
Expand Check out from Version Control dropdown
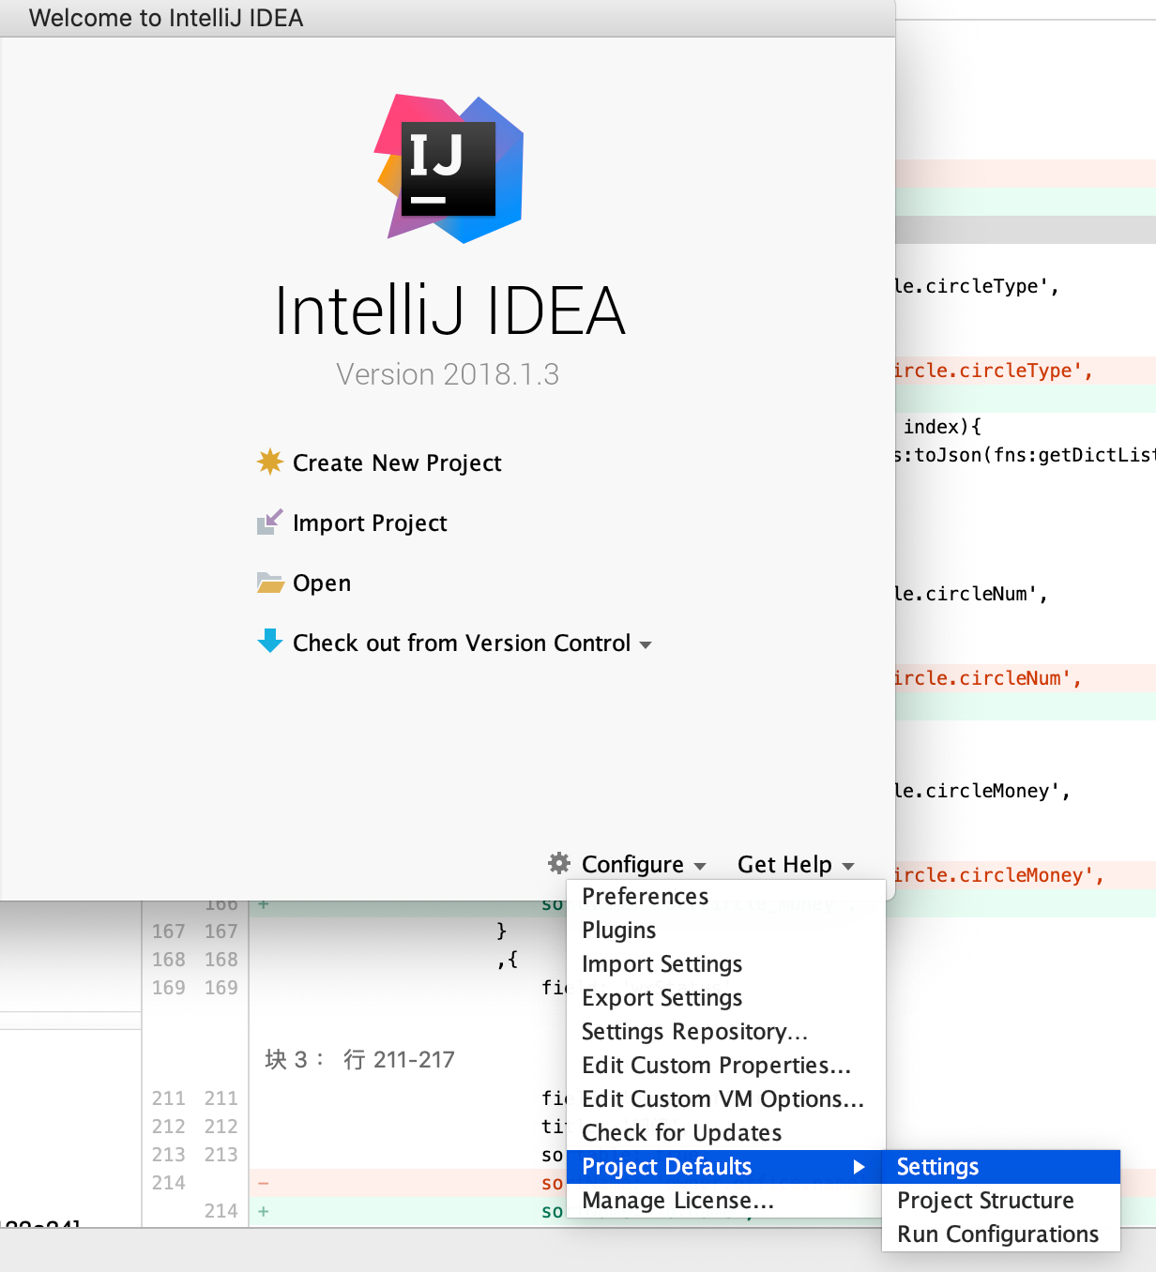472,643
